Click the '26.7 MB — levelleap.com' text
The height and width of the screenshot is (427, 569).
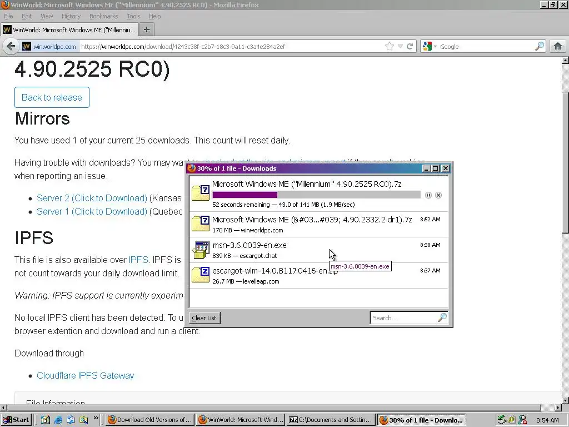(x=246, y=281)
